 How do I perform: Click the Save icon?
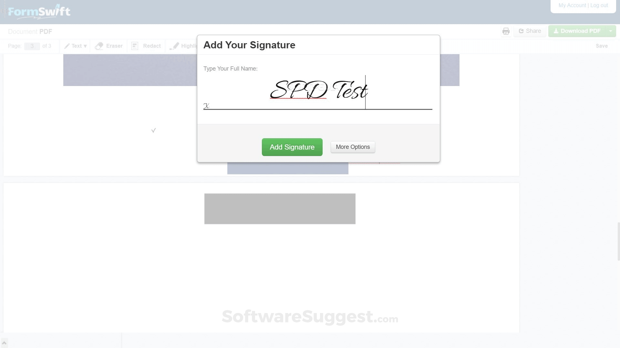click(602, 45)
